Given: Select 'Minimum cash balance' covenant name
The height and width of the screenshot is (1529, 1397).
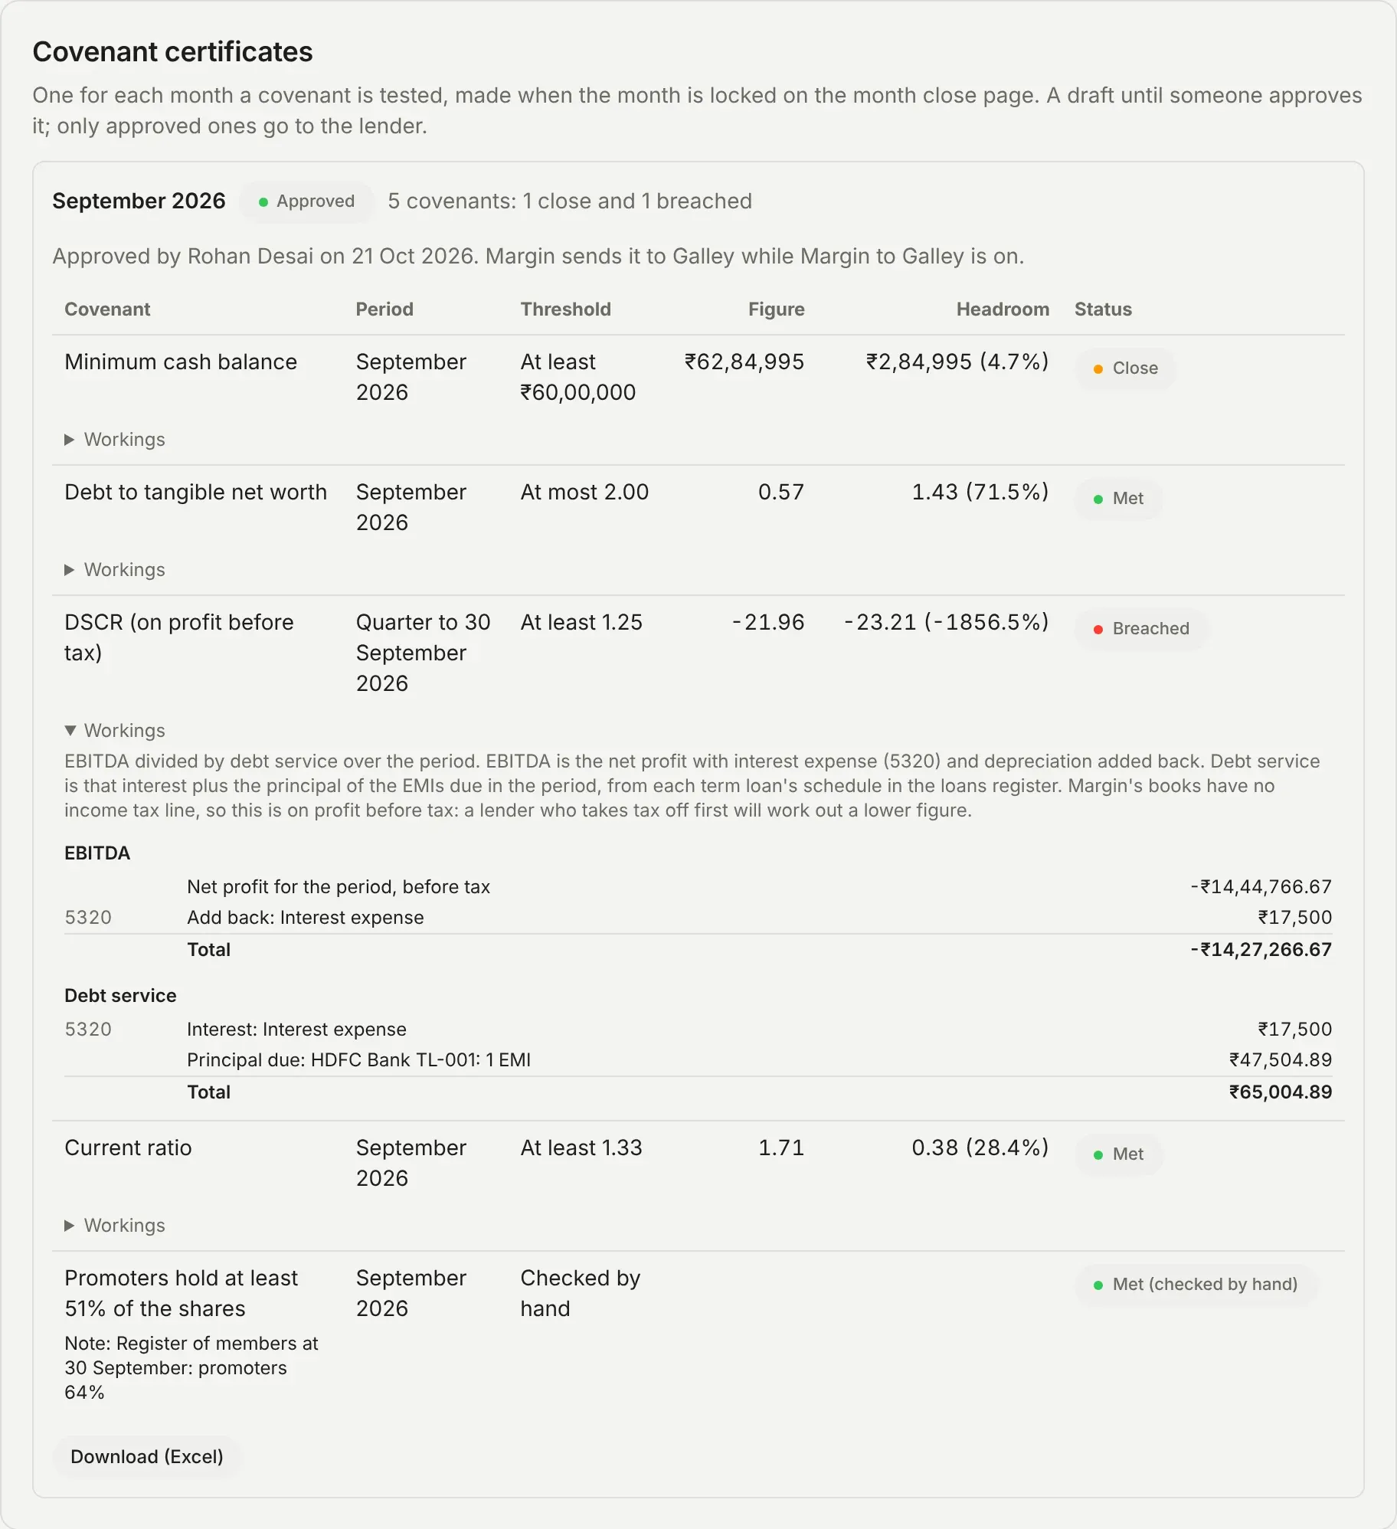Looking at the screenshot, I should [181, 362].
